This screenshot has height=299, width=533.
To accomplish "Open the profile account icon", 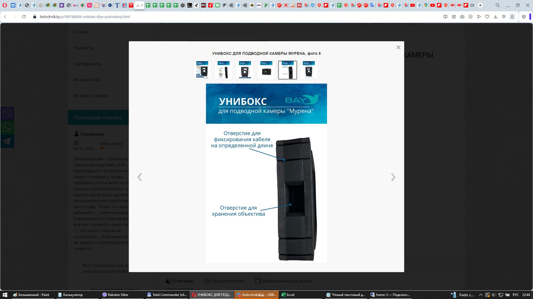I will click(512, 17).
